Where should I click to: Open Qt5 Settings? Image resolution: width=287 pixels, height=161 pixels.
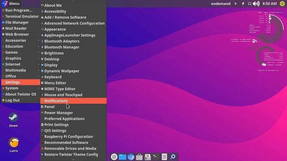click(x=74, y=131)
